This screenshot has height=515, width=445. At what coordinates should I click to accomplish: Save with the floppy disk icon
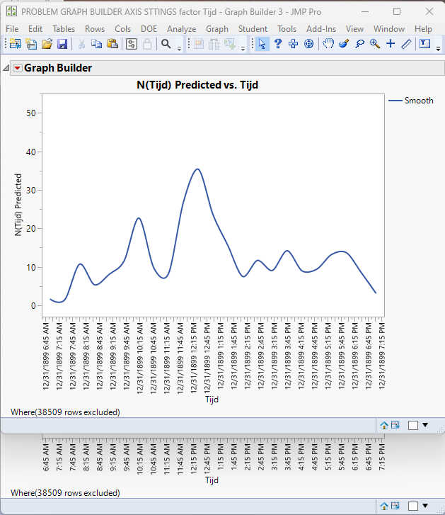(62, 44)
